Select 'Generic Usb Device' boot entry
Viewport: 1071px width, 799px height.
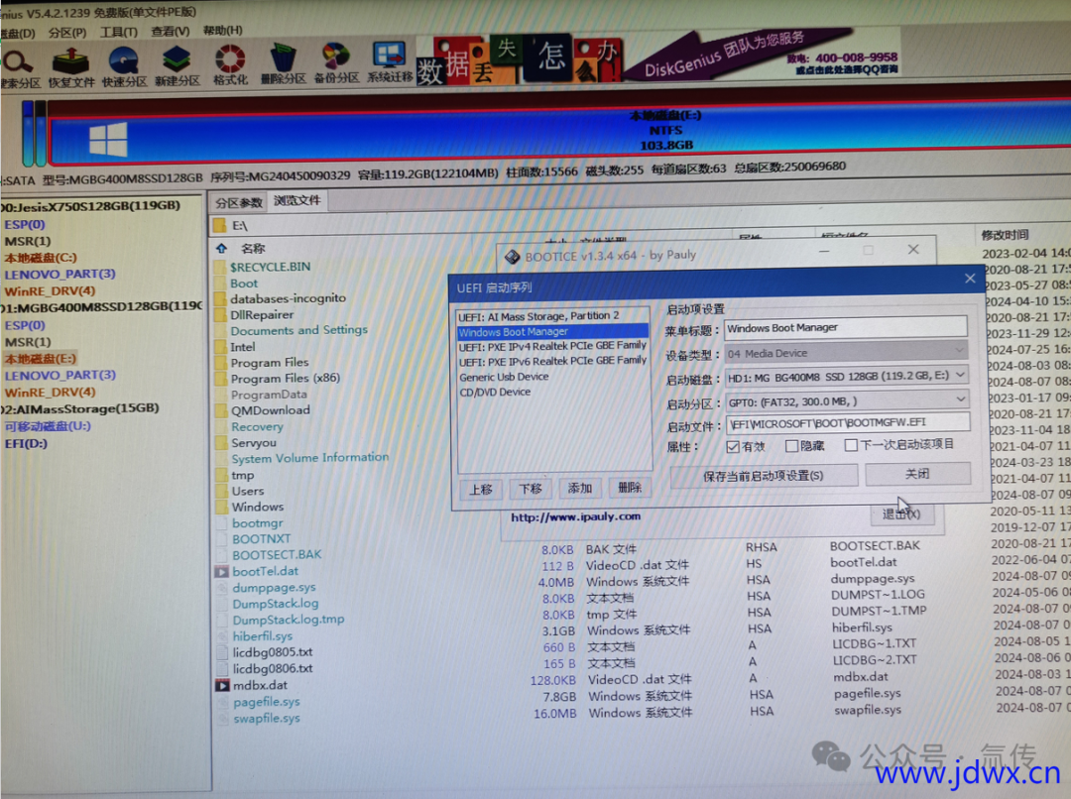[x=504, y=377]
